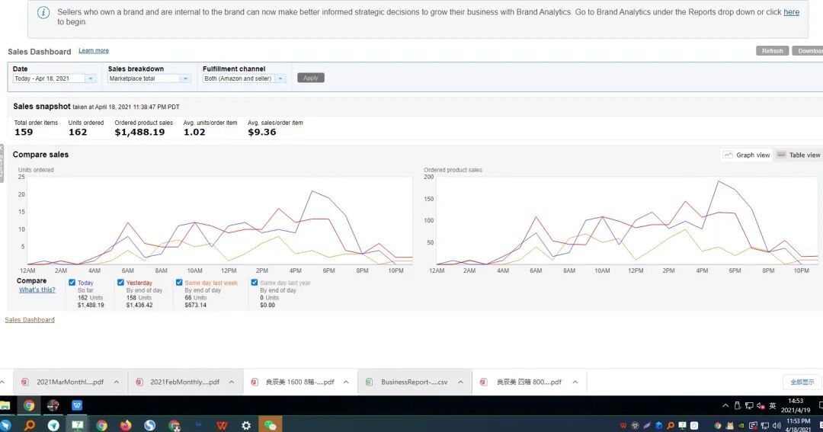Click the Total order items value 159
Image resolution: width=823 pixels, height=432 pixels.
(24, 133)
